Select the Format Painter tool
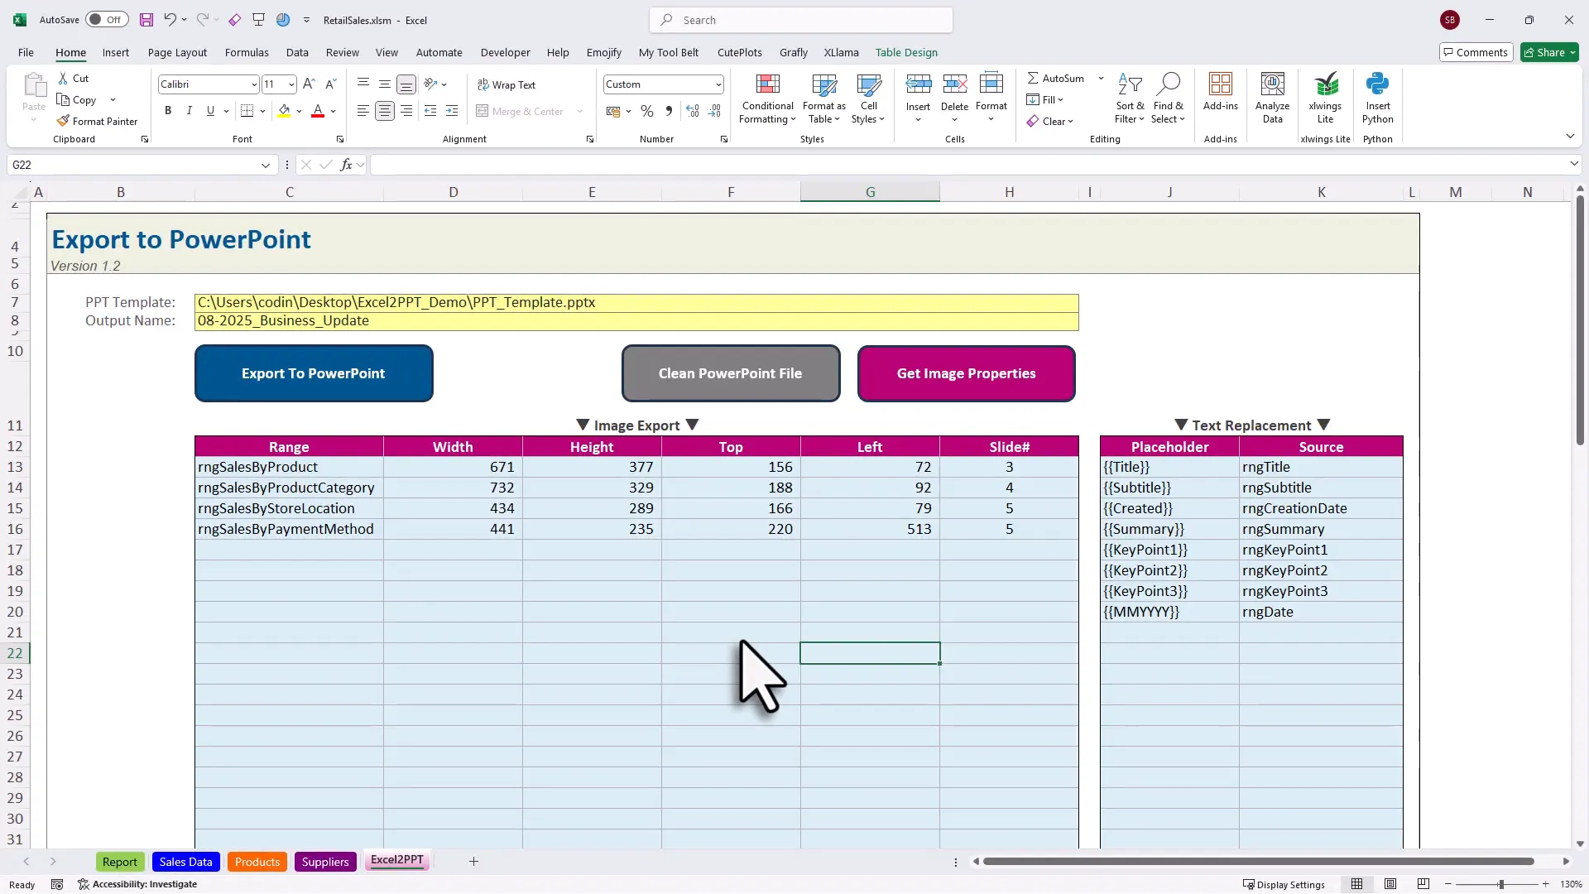The width and height of the screenshot is (1589, 894). click(x=98, y=121)
